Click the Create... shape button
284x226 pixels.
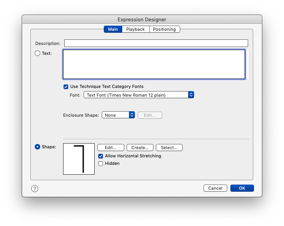(140, 148)
